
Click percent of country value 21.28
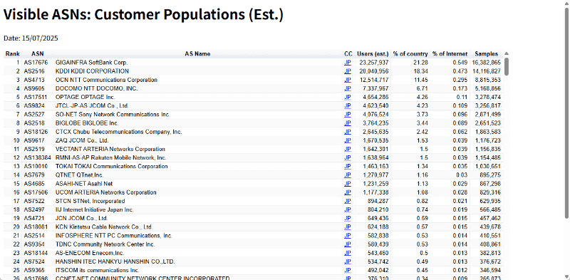tap(421, 63)
